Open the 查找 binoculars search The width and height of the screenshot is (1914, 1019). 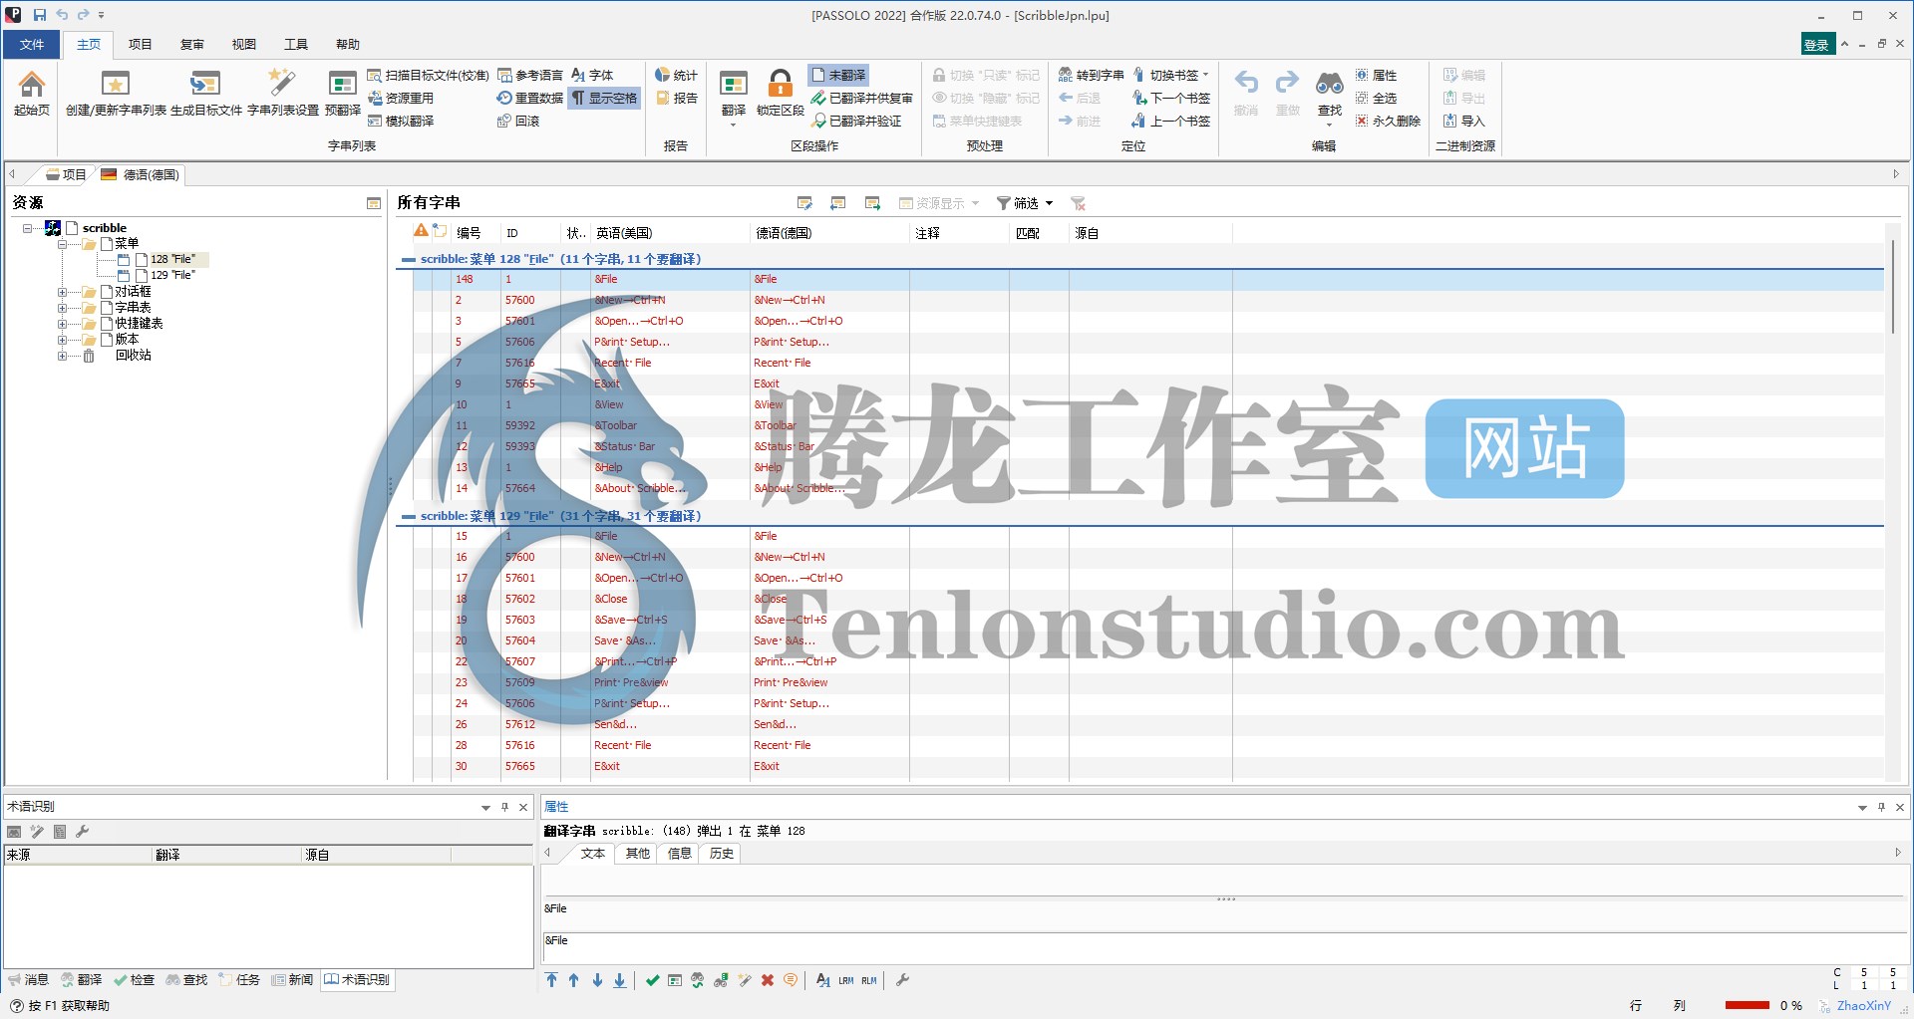[1330, 92]
